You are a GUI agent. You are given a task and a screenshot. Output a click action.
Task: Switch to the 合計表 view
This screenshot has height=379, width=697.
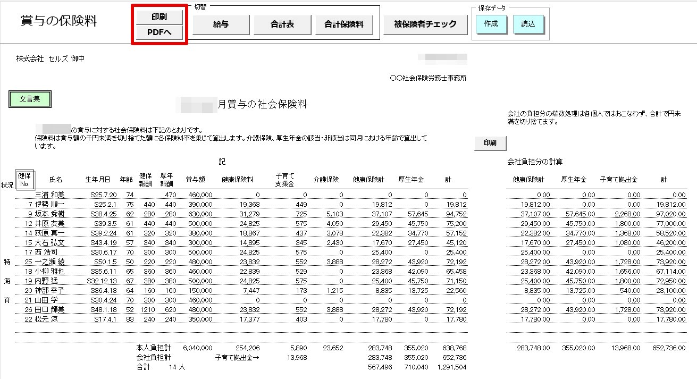coord(282,24)
